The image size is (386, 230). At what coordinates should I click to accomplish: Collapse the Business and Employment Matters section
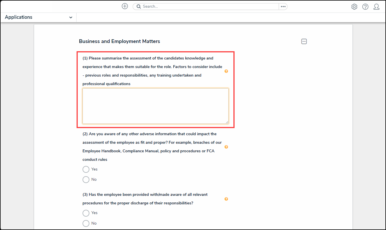tap(304, 42)
